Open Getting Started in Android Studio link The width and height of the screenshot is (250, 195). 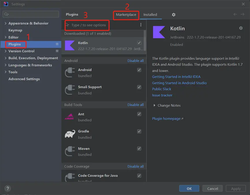pos(179,83)
